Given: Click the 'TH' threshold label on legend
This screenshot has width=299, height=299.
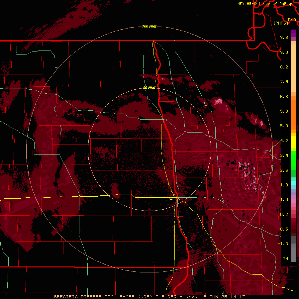Looking at the screenshot, I should 285,259.
